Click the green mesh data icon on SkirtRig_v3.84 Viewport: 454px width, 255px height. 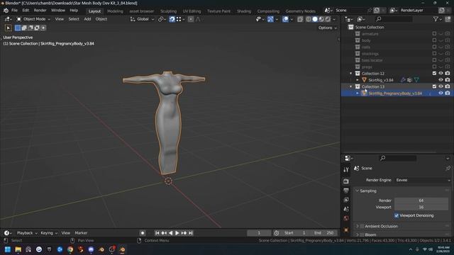pos(416,80)
